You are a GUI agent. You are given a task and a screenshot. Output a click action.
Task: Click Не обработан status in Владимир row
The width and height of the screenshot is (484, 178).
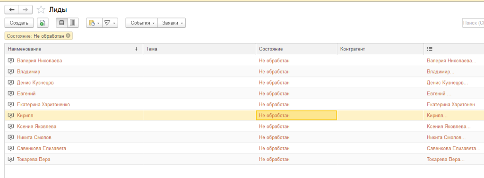pyautogui.click(x=275, y=72)
